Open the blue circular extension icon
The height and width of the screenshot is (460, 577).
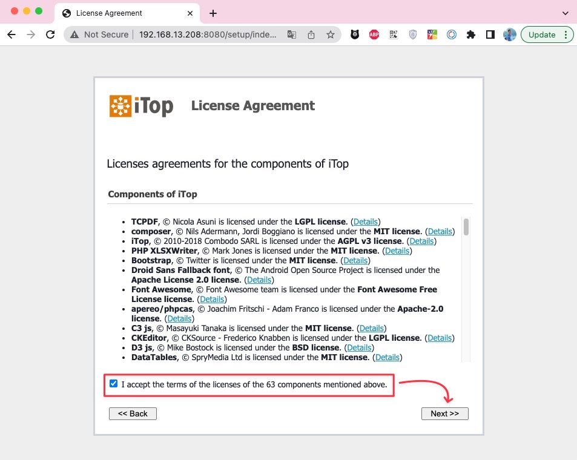click(x=452, y=34)
